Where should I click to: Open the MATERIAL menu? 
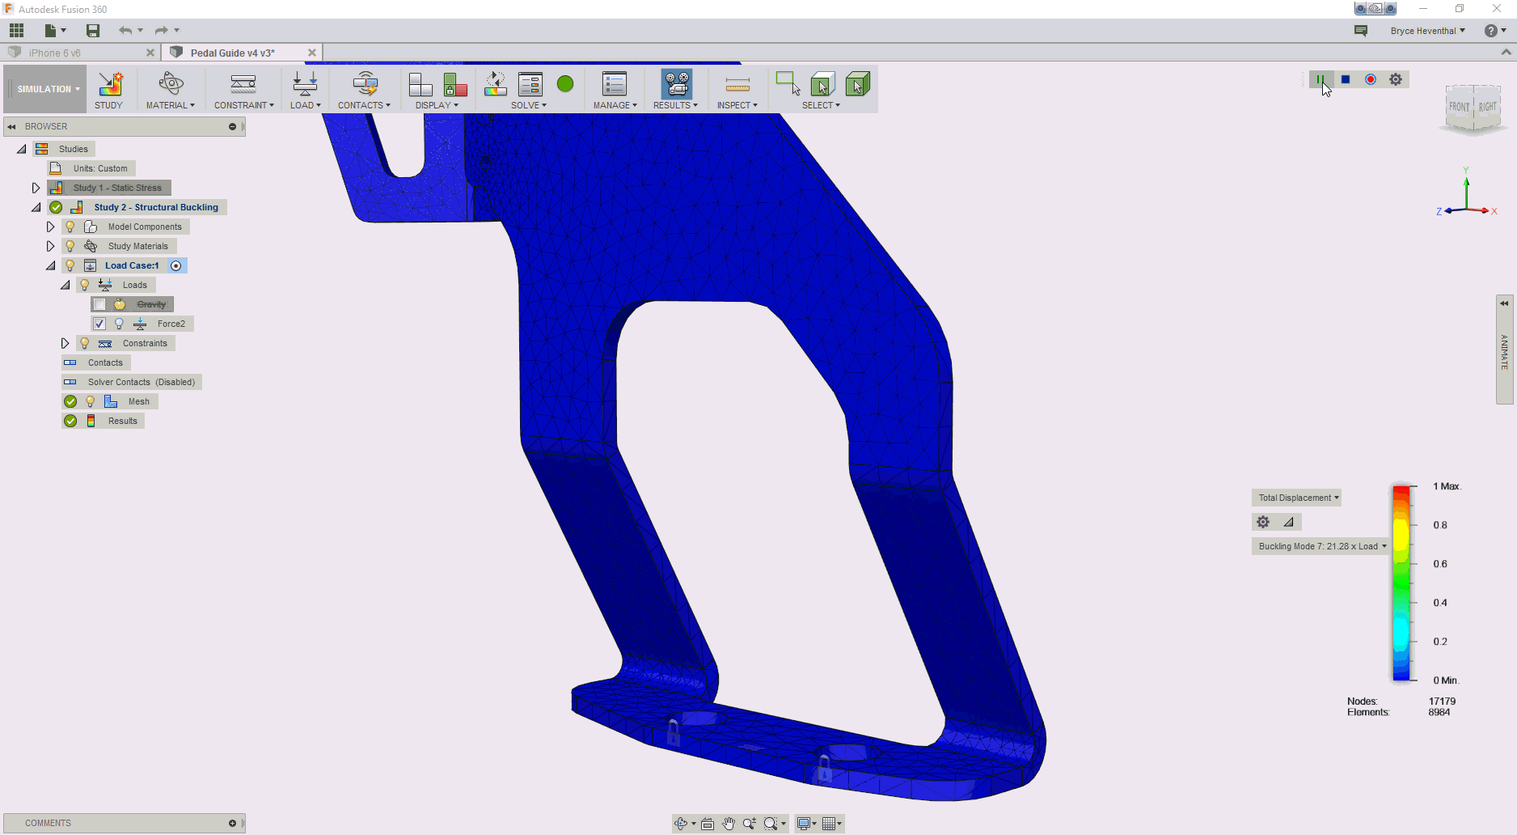pyautogui.click(x=171, y=105)
